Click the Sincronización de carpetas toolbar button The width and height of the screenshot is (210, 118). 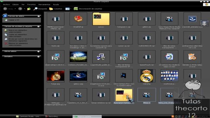coord(88,9)
